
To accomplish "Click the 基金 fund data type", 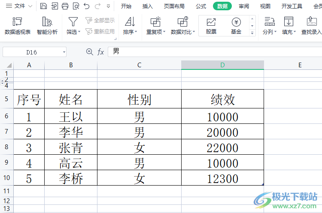I will point(236,26).
